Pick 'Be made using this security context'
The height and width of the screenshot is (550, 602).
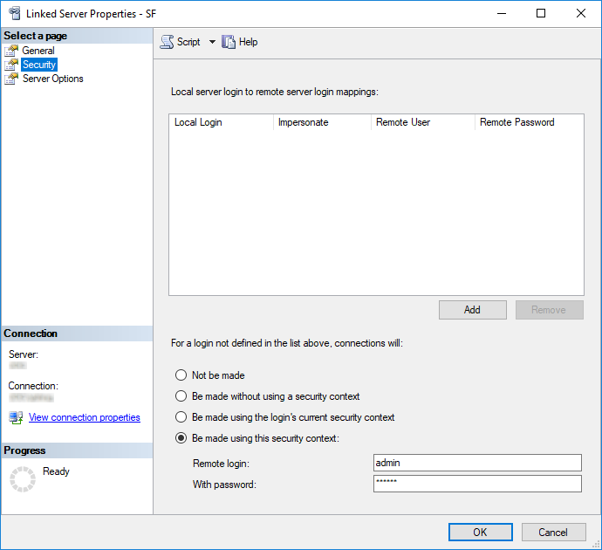tap(181, 438)
